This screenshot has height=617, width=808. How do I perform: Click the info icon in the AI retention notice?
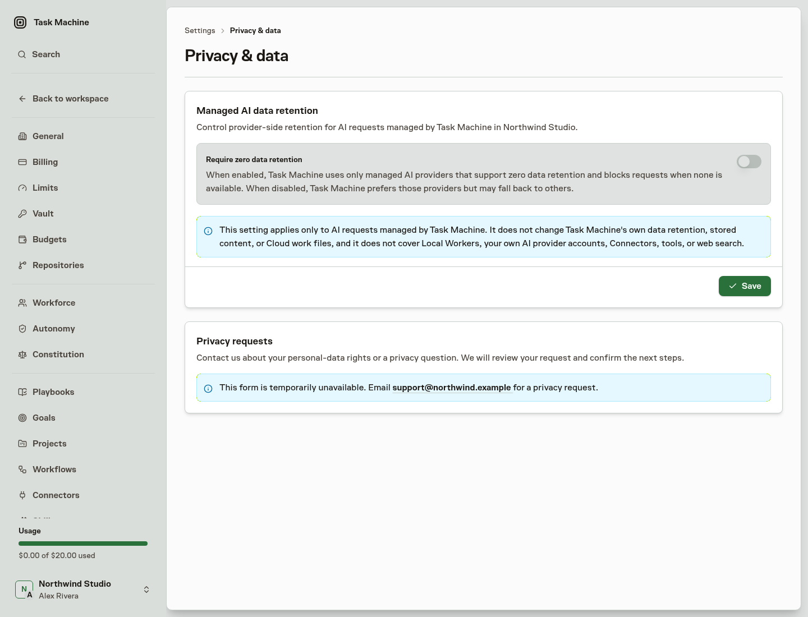pos(208,231)
